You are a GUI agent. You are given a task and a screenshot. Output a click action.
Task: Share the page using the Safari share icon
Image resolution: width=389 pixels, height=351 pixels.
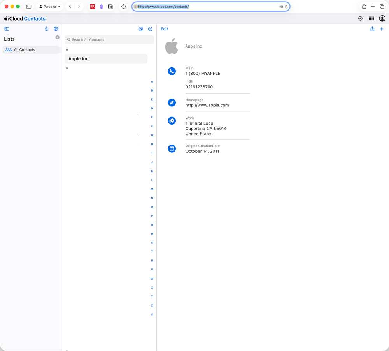tap(364, 7)
